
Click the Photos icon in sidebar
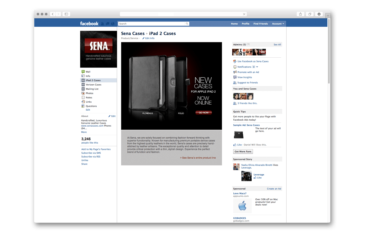pos(83,93)
